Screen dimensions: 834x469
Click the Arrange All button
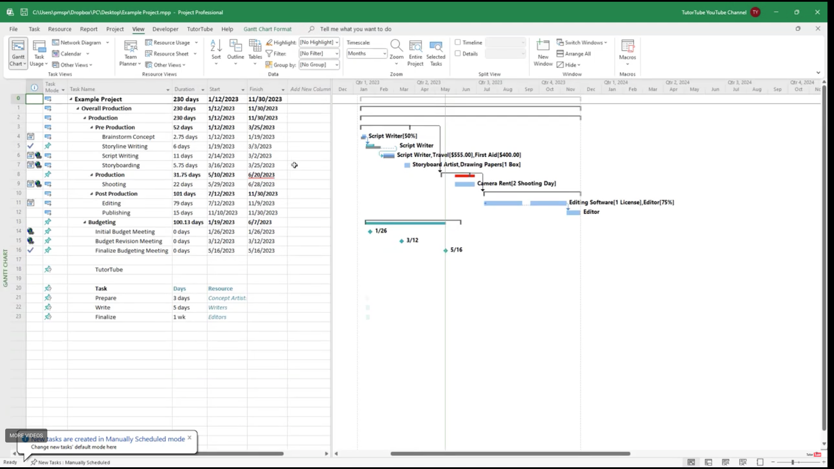click(x=574, y=54)
